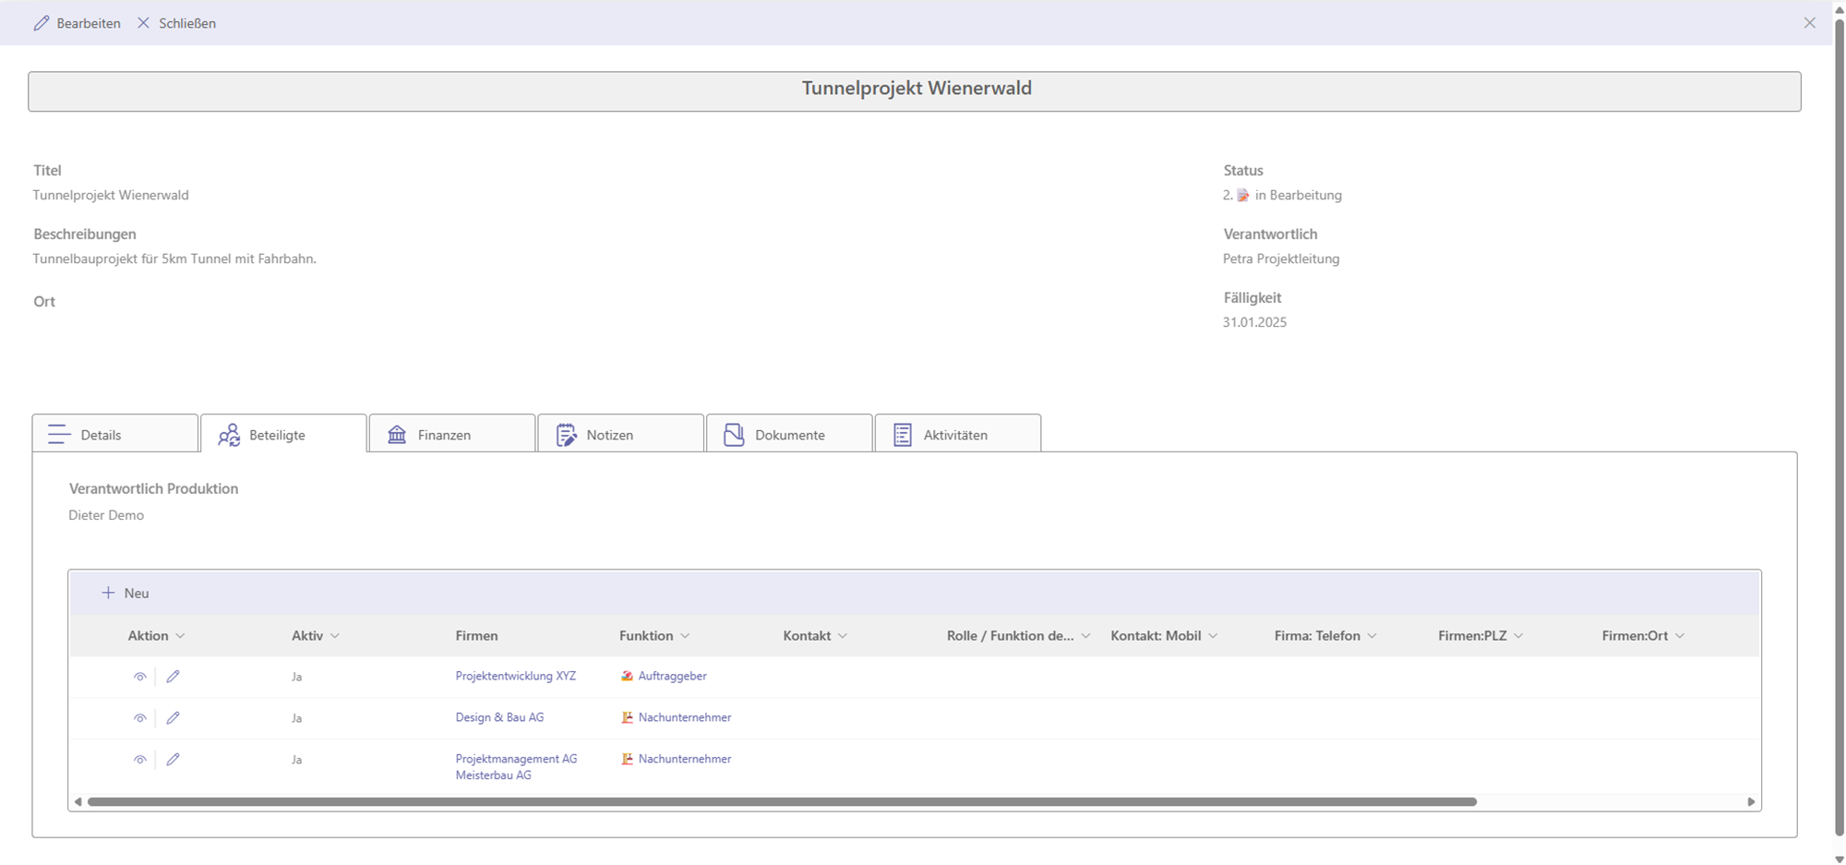Open the Aktivitäten tab
1846x865 pixels.
(x=956, y=435)
